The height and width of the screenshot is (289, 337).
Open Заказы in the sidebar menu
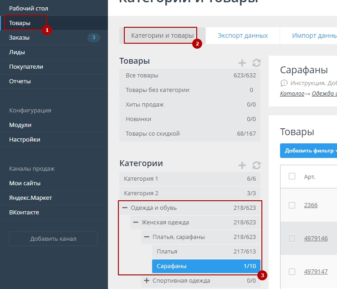pos(20,37)
